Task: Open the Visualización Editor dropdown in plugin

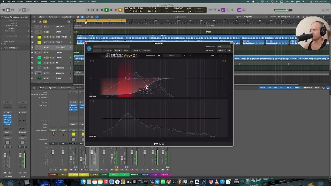Action: click(x=221, y=50)
